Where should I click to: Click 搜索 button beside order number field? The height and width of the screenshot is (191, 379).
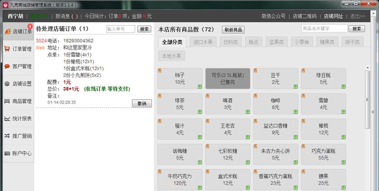coord(144,29)
